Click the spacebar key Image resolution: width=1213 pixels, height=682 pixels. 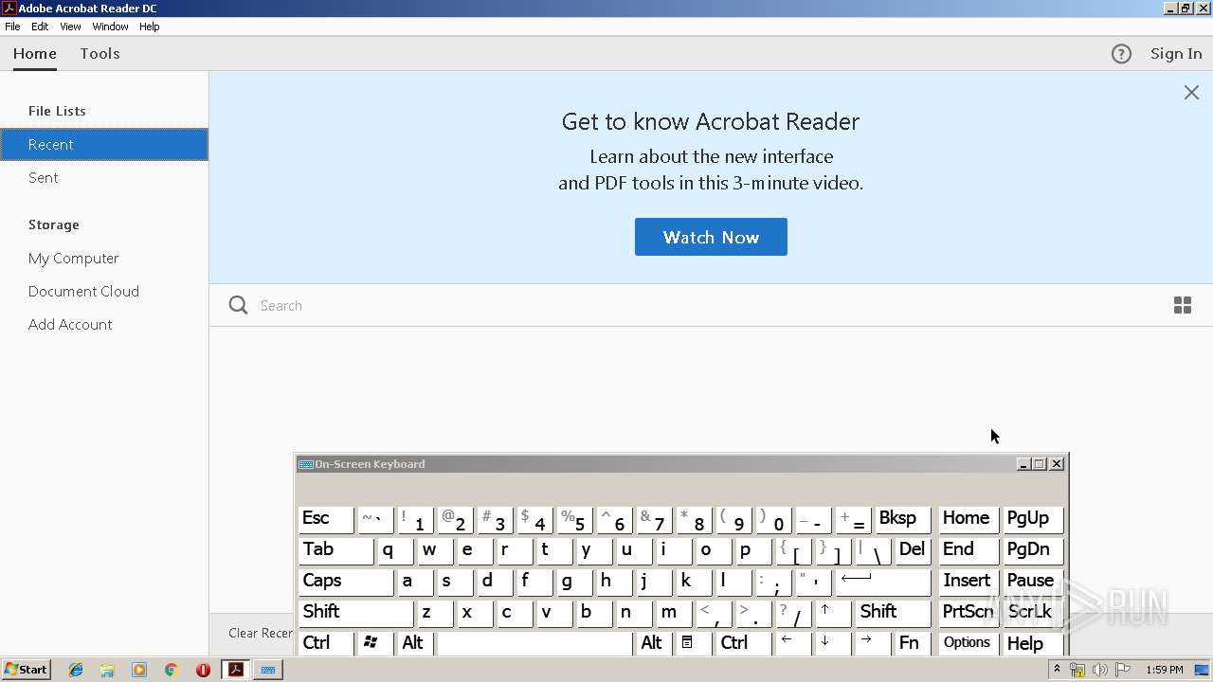pyautogui.click(x=534, y=643)
